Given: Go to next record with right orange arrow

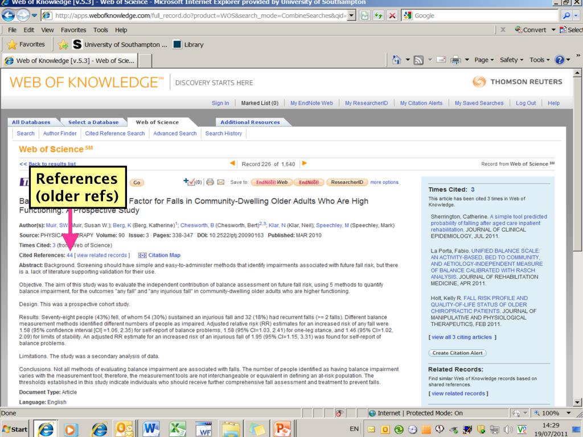Looking at the screenshot, I should point(305,163).
